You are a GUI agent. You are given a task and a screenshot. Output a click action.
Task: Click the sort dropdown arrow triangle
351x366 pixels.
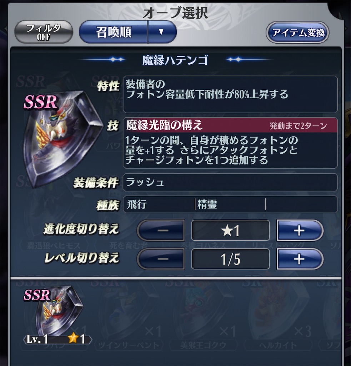161,32
